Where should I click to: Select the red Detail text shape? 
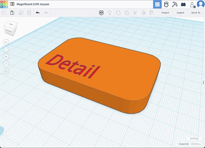point(73,66)
